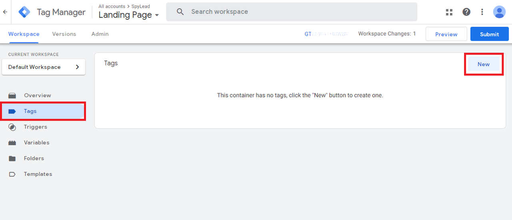Open Templates from the sidebar
The image size is (512, 220).
(x=38, y=174)
